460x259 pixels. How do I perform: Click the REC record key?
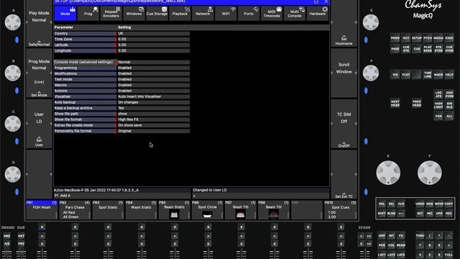pyautogui.click(x=448, y=214)
